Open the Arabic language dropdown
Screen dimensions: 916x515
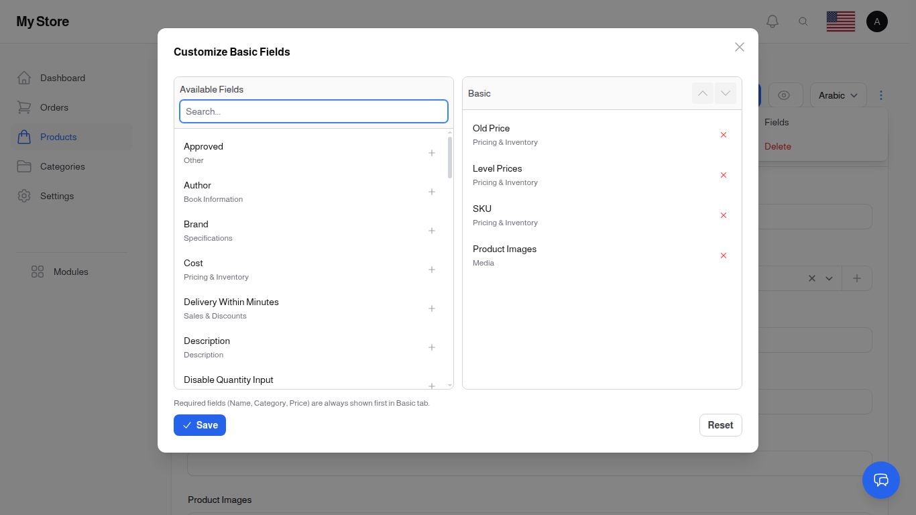click(x=838, y=95)
